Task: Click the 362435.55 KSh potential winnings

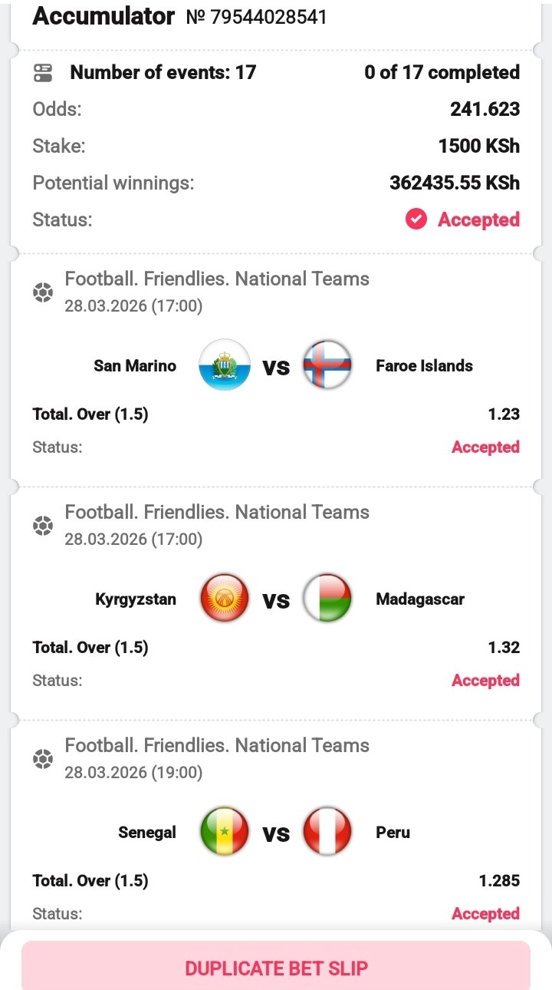Action: pos(455,183)
